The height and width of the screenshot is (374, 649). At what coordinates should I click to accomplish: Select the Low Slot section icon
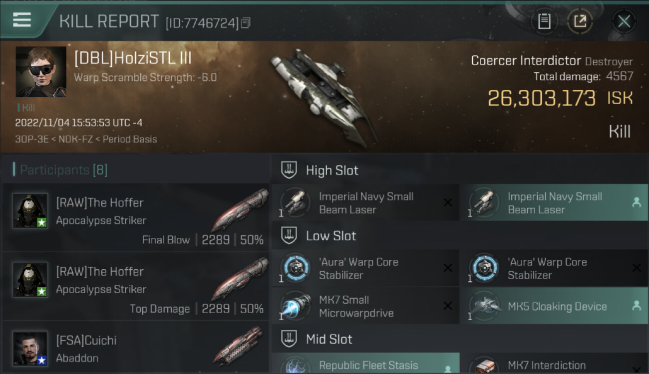[x=289, y=235]
